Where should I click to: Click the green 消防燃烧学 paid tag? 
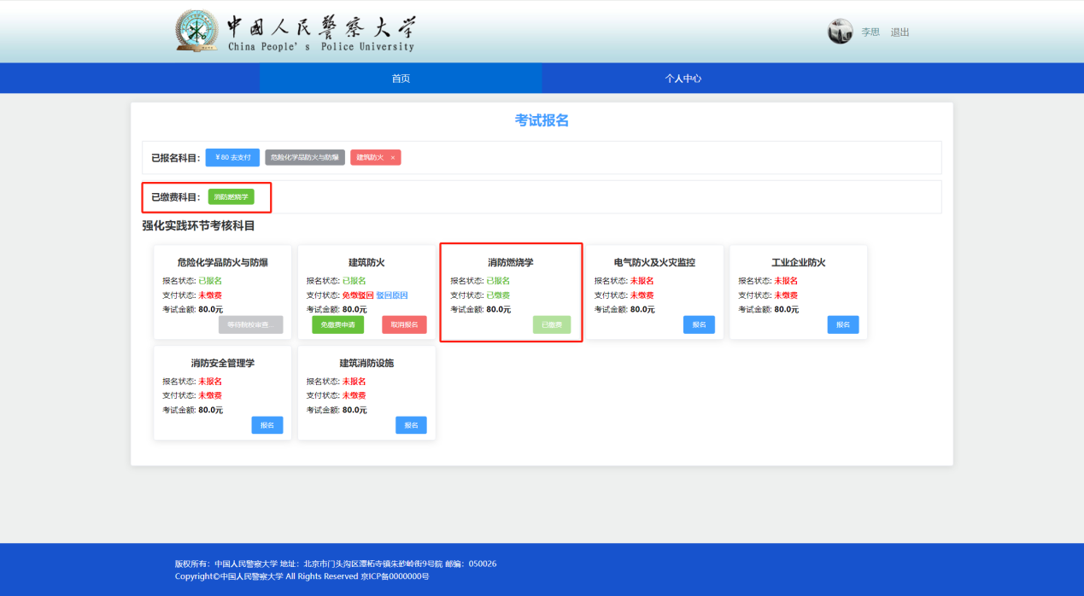click(x=231, y=197)
